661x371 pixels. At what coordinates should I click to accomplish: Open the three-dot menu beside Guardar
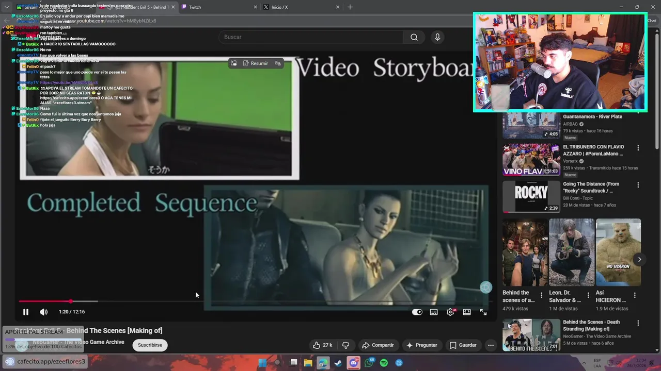tap(491, 345)
